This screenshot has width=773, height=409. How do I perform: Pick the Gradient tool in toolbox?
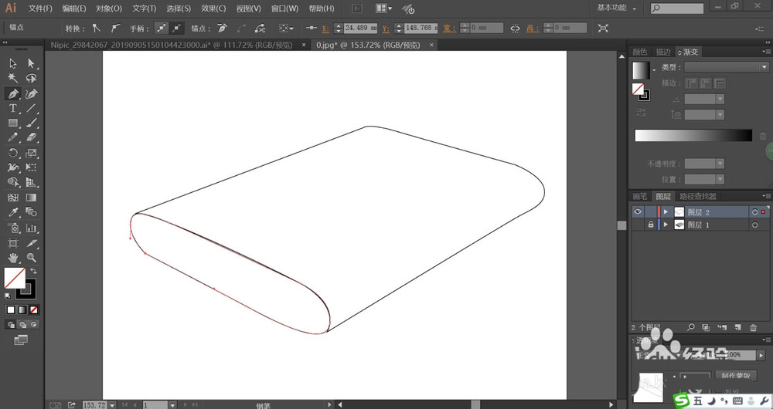point(32,198)
